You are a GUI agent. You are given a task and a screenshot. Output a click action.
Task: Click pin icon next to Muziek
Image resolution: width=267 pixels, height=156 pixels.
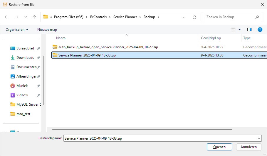tap(39, 86)
